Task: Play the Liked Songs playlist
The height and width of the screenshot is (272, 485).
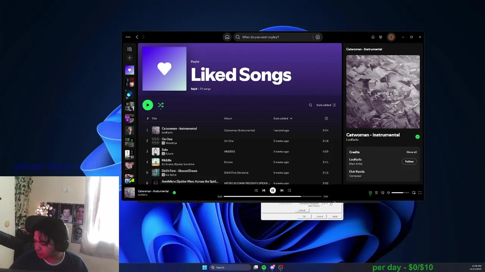Action: point(148,105)
